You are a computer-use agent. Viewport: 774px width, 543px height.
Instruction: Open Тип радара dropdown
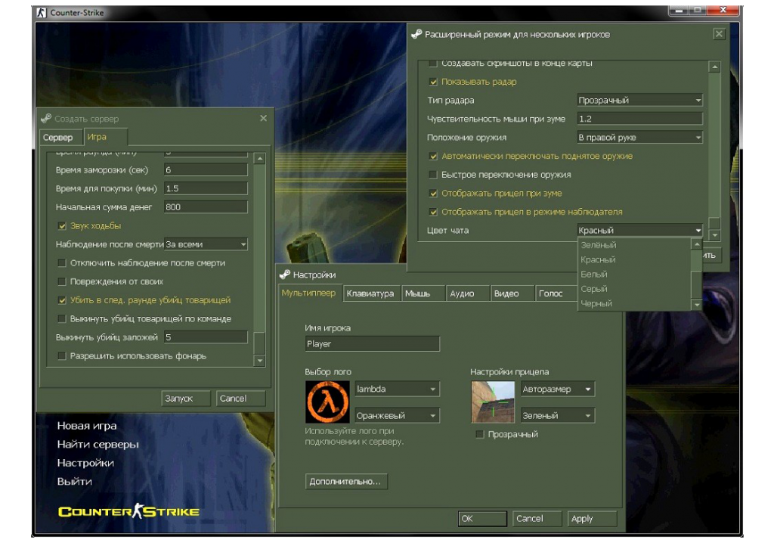coord(639,101)
